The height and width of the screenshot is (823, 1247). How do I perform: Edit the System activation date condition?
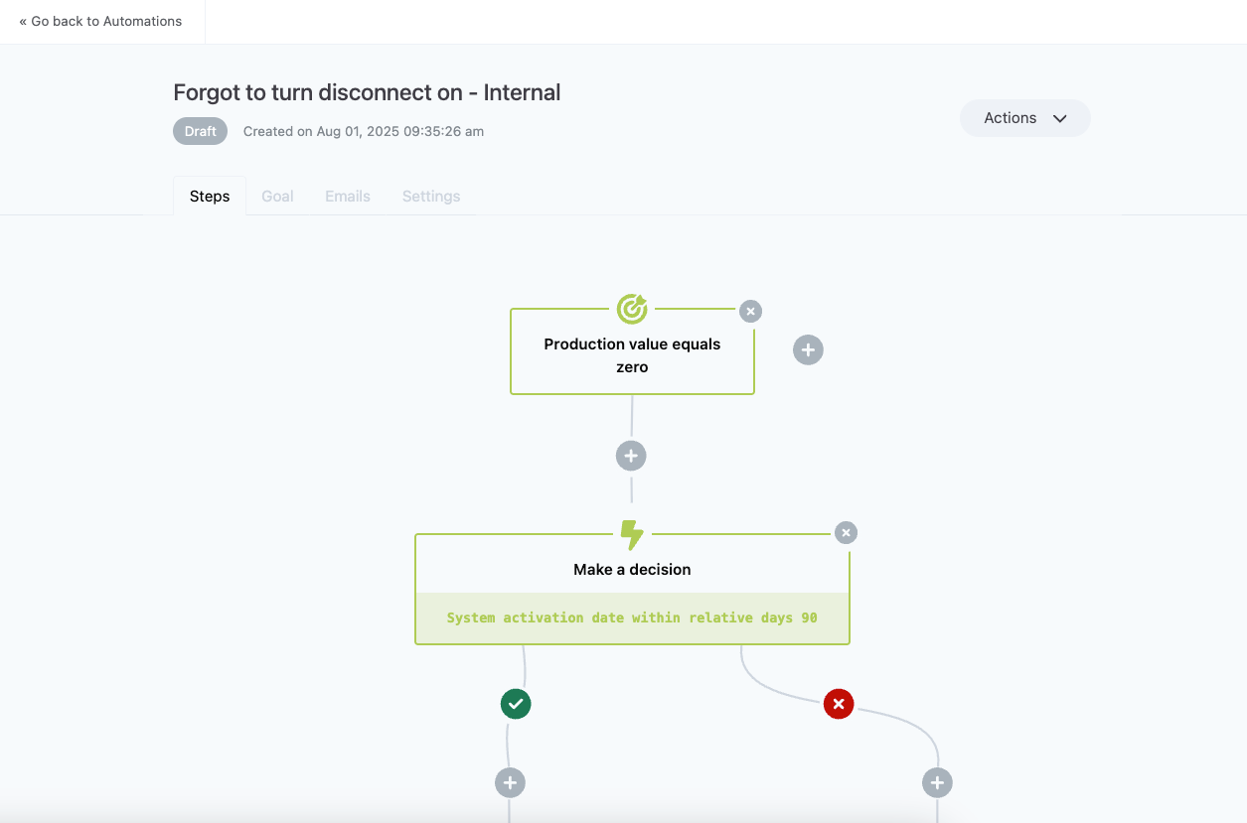tap(632, 617)
